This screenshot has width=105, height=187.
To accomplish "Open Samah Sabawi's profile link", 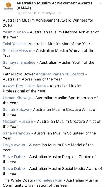I will 16,110.
